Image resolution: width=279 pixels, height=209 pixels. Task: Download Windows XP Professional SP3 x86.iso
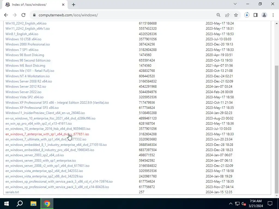[x=32, y=108]
